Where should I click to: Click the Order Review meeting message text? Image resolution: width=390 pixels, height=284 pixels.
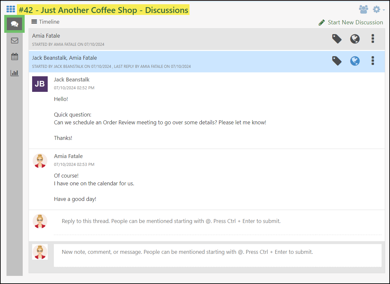coord(160,122)
